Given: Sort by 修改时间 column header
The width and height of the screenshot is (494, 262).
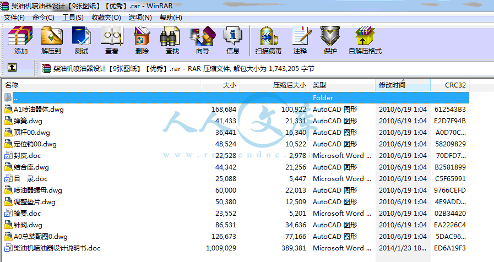Looking at the screenshot, I should (403, 85).
